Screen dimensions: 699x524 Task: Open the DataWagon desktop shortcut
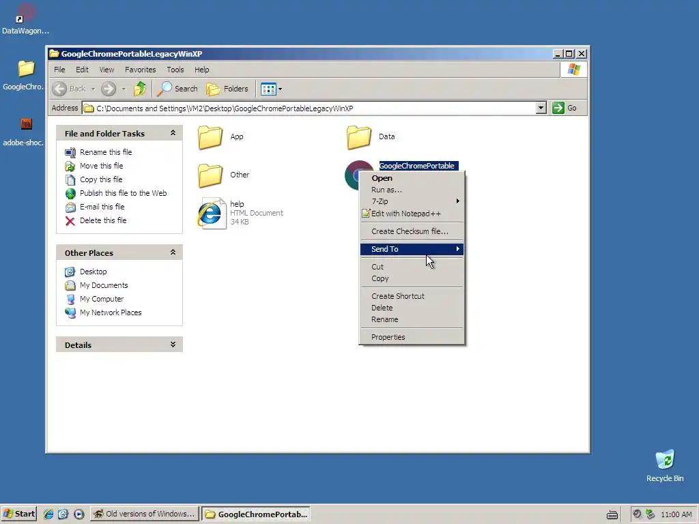[25, 18]
